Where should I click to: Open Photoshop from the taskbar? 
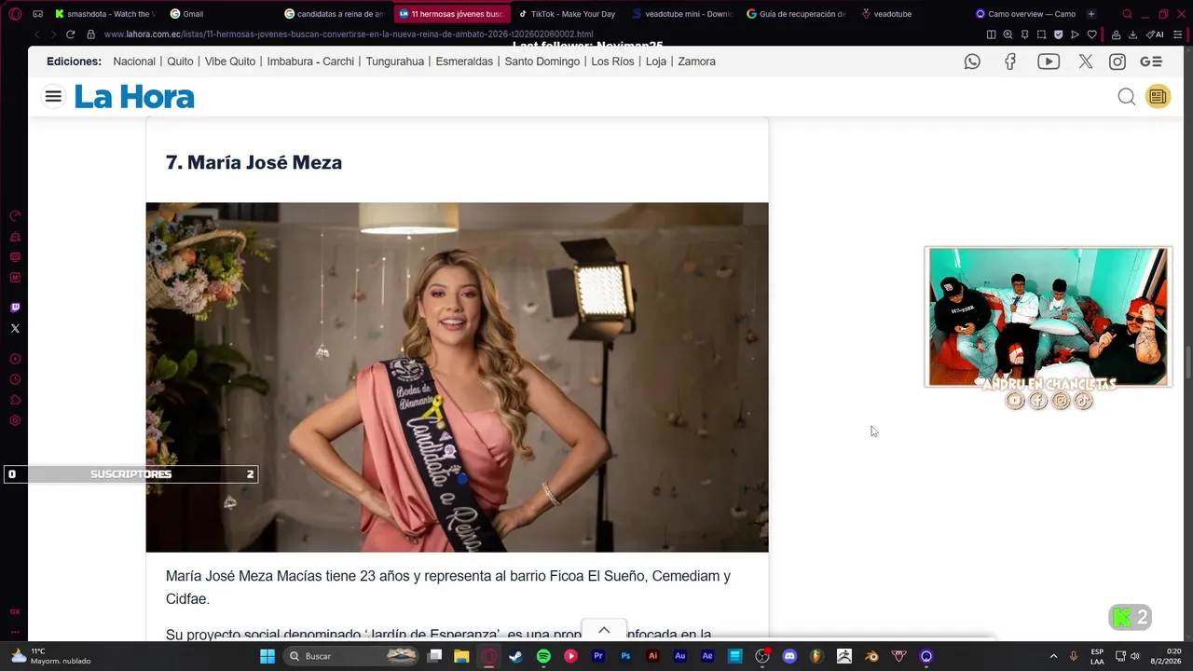pos(625,656)
